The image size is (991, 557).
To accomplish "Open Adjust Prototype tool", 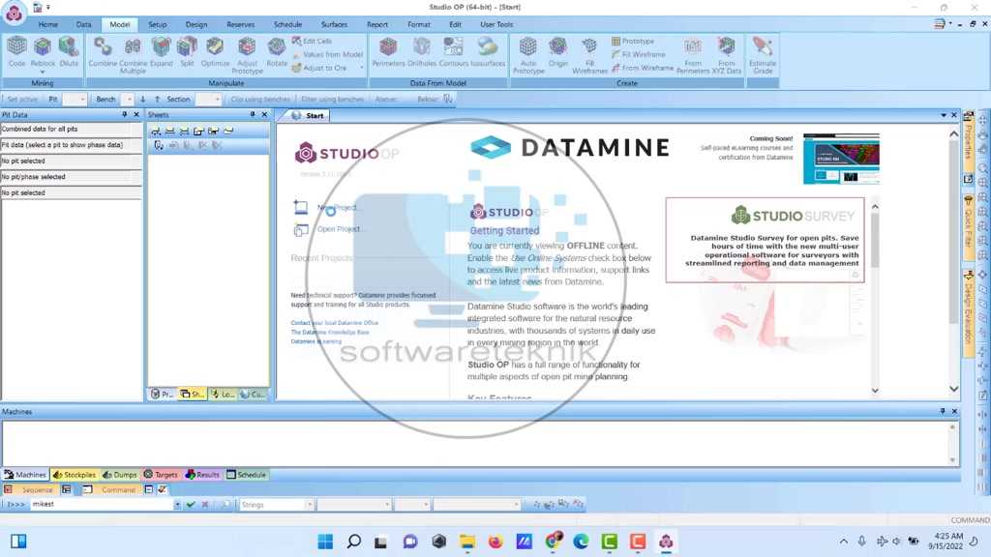I will [247, 55].
